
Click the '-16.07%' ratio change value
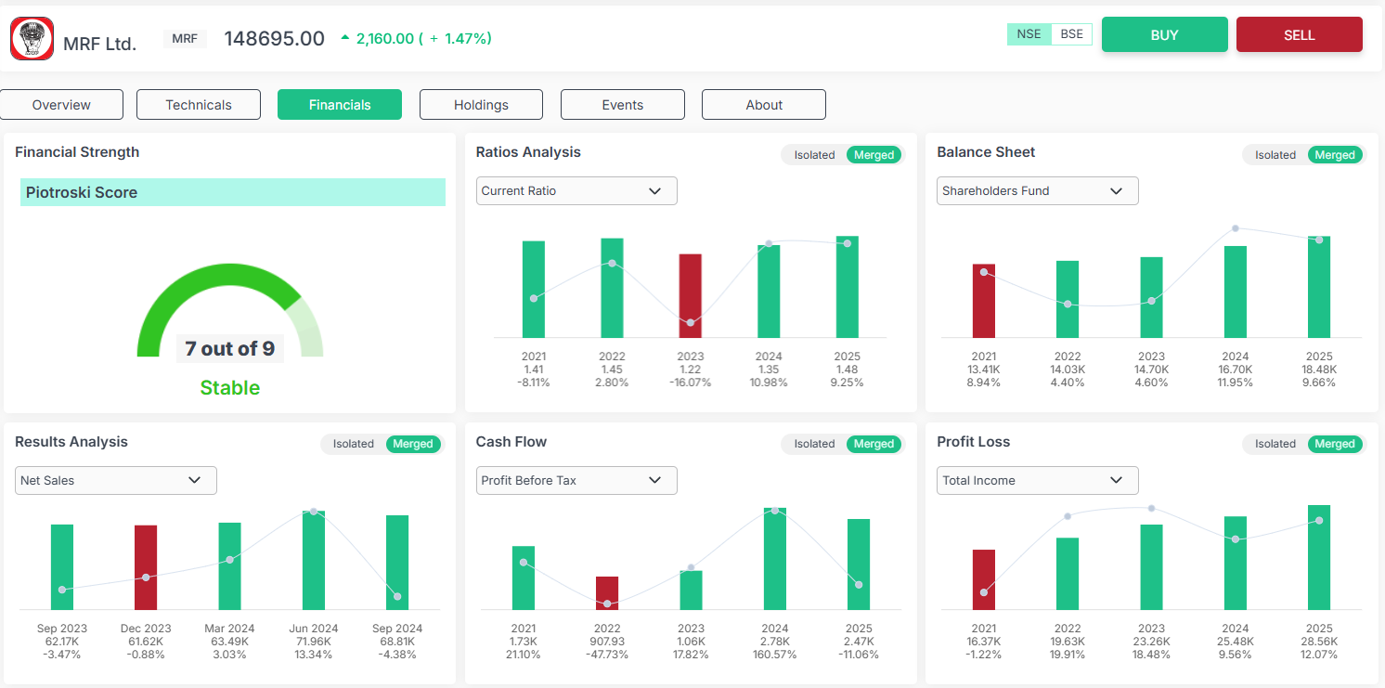691,383
